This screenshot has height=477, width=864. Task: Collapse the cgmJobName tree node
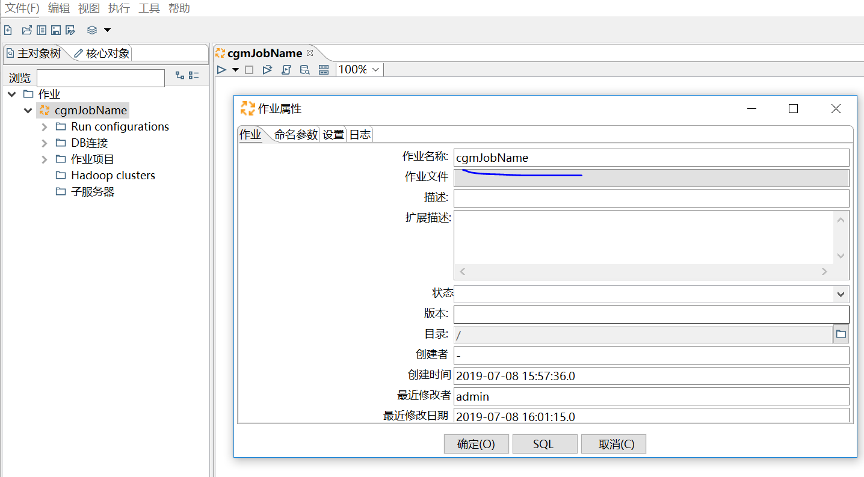[28, 110]
